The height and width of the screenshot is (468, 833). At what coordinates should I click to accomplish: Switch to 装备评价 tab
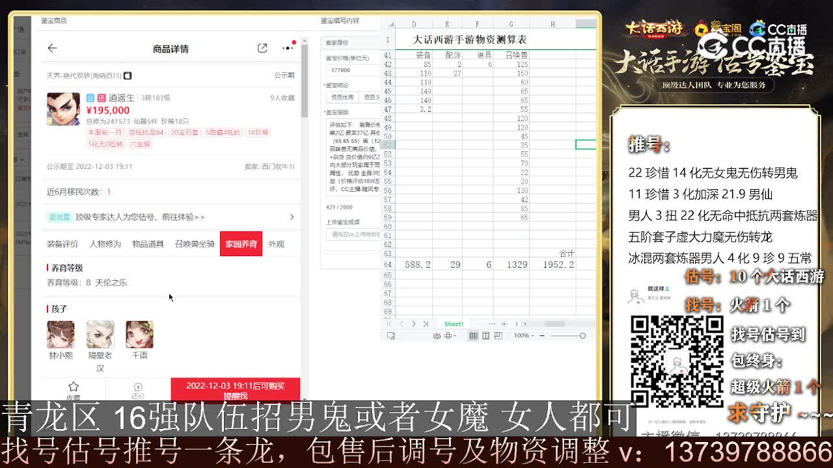(x=62, y=244)
